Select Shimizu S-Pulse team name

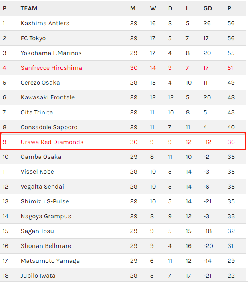[x=45, y=201]
